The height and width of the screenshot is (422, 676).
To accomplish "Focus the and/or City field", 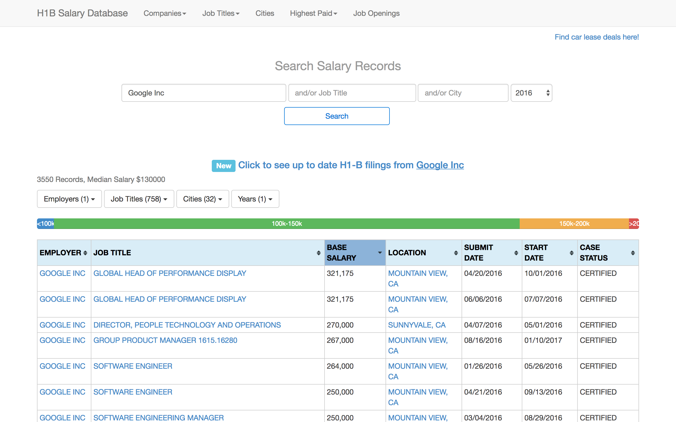I will pos(463,93).
